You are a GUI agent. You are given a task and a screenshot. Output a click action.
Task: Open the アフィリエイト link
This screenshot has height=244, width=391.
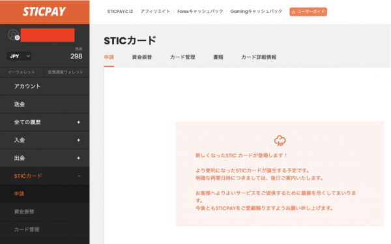pyautogui.click(x=155, y=12)
